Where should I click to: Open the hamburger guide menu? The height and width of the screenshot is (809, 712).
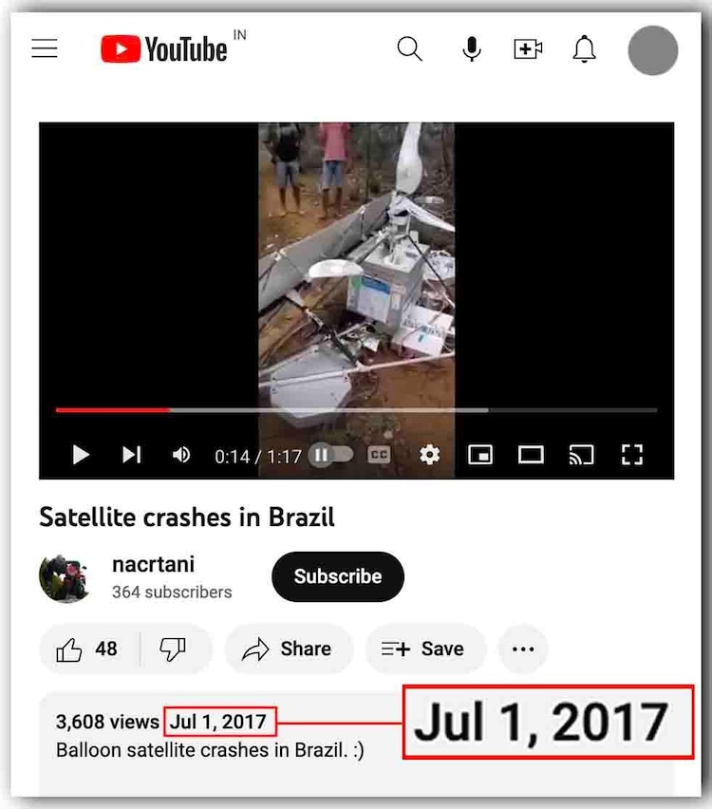pos(45,48)
